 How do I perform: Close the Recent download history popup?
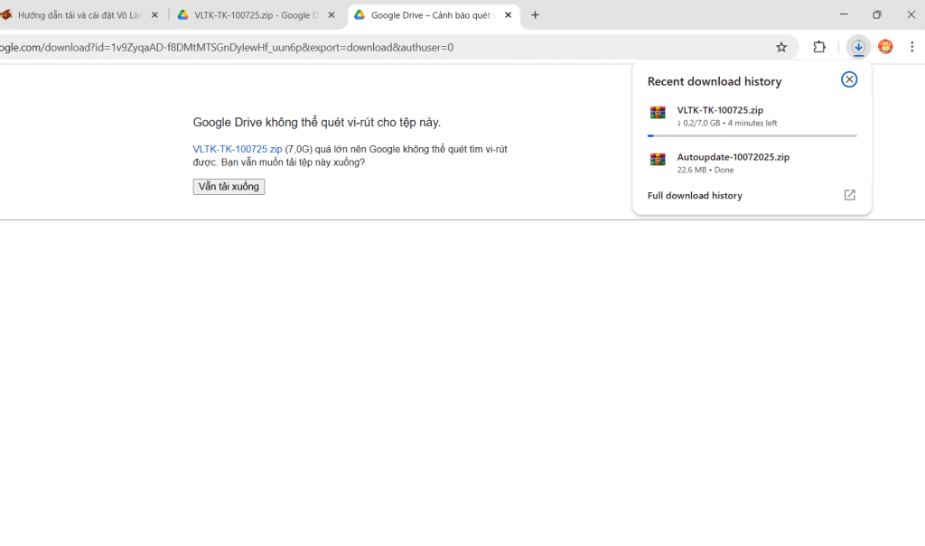pyautogui.click(x=849, y=79)
